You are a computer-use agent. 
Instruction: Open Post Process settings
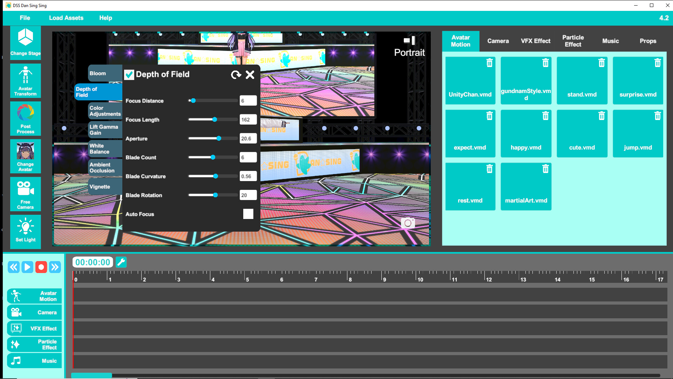point(25,119)
